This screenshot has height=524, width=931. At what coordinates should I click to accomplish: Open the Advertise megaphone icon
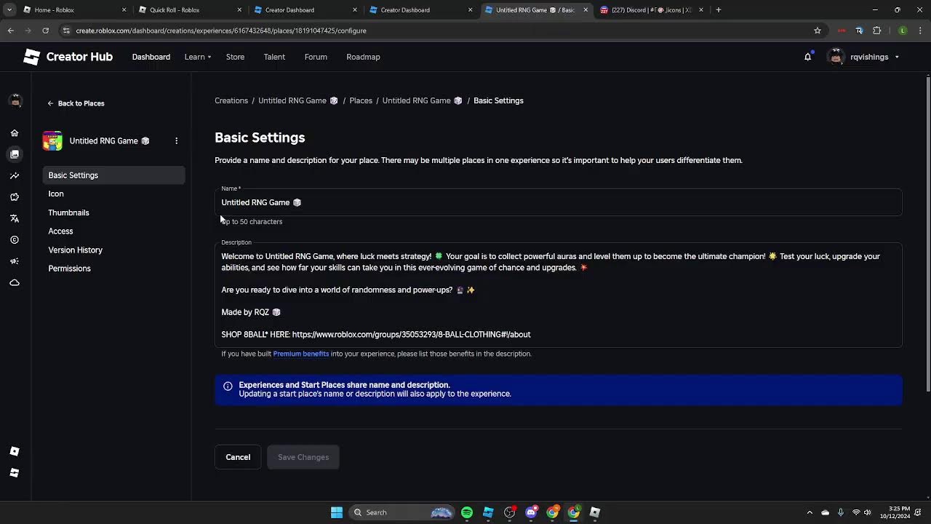[x=15, y=261]
